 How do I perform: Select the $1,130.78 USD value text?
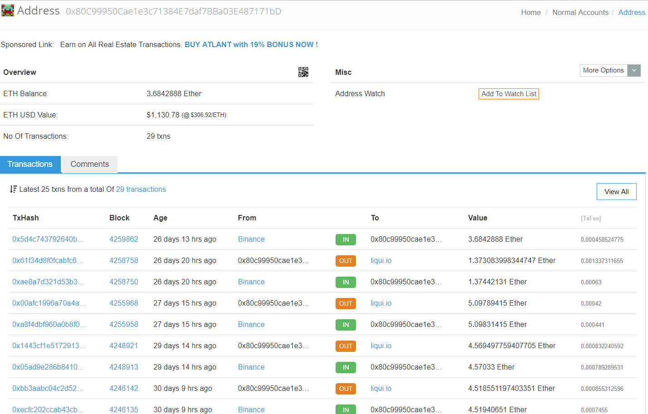[163, 115]
